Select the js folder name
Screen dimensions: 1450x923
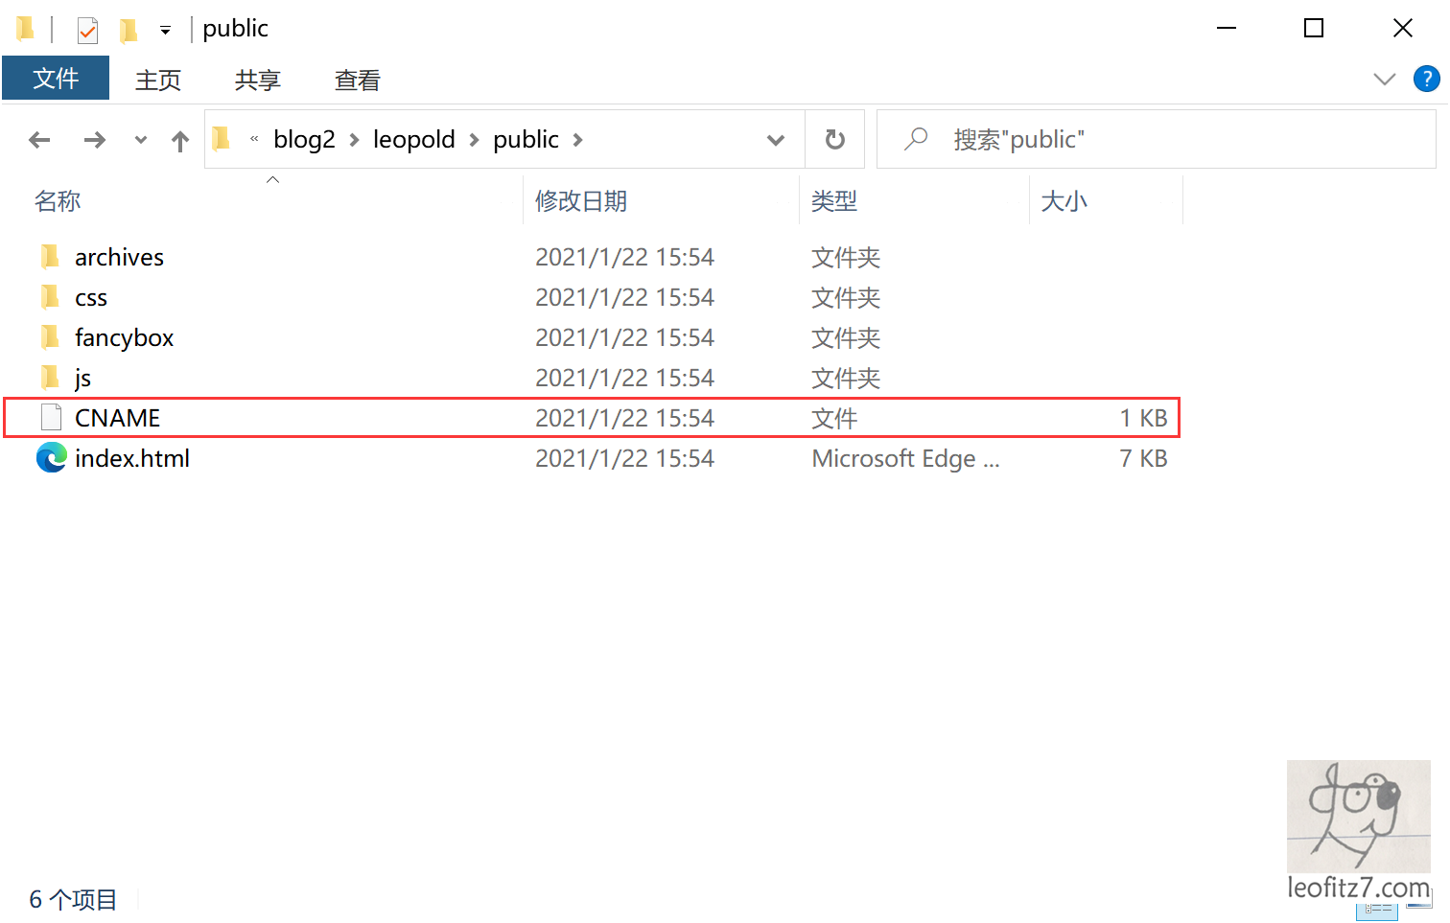click(x=82, y=378)
